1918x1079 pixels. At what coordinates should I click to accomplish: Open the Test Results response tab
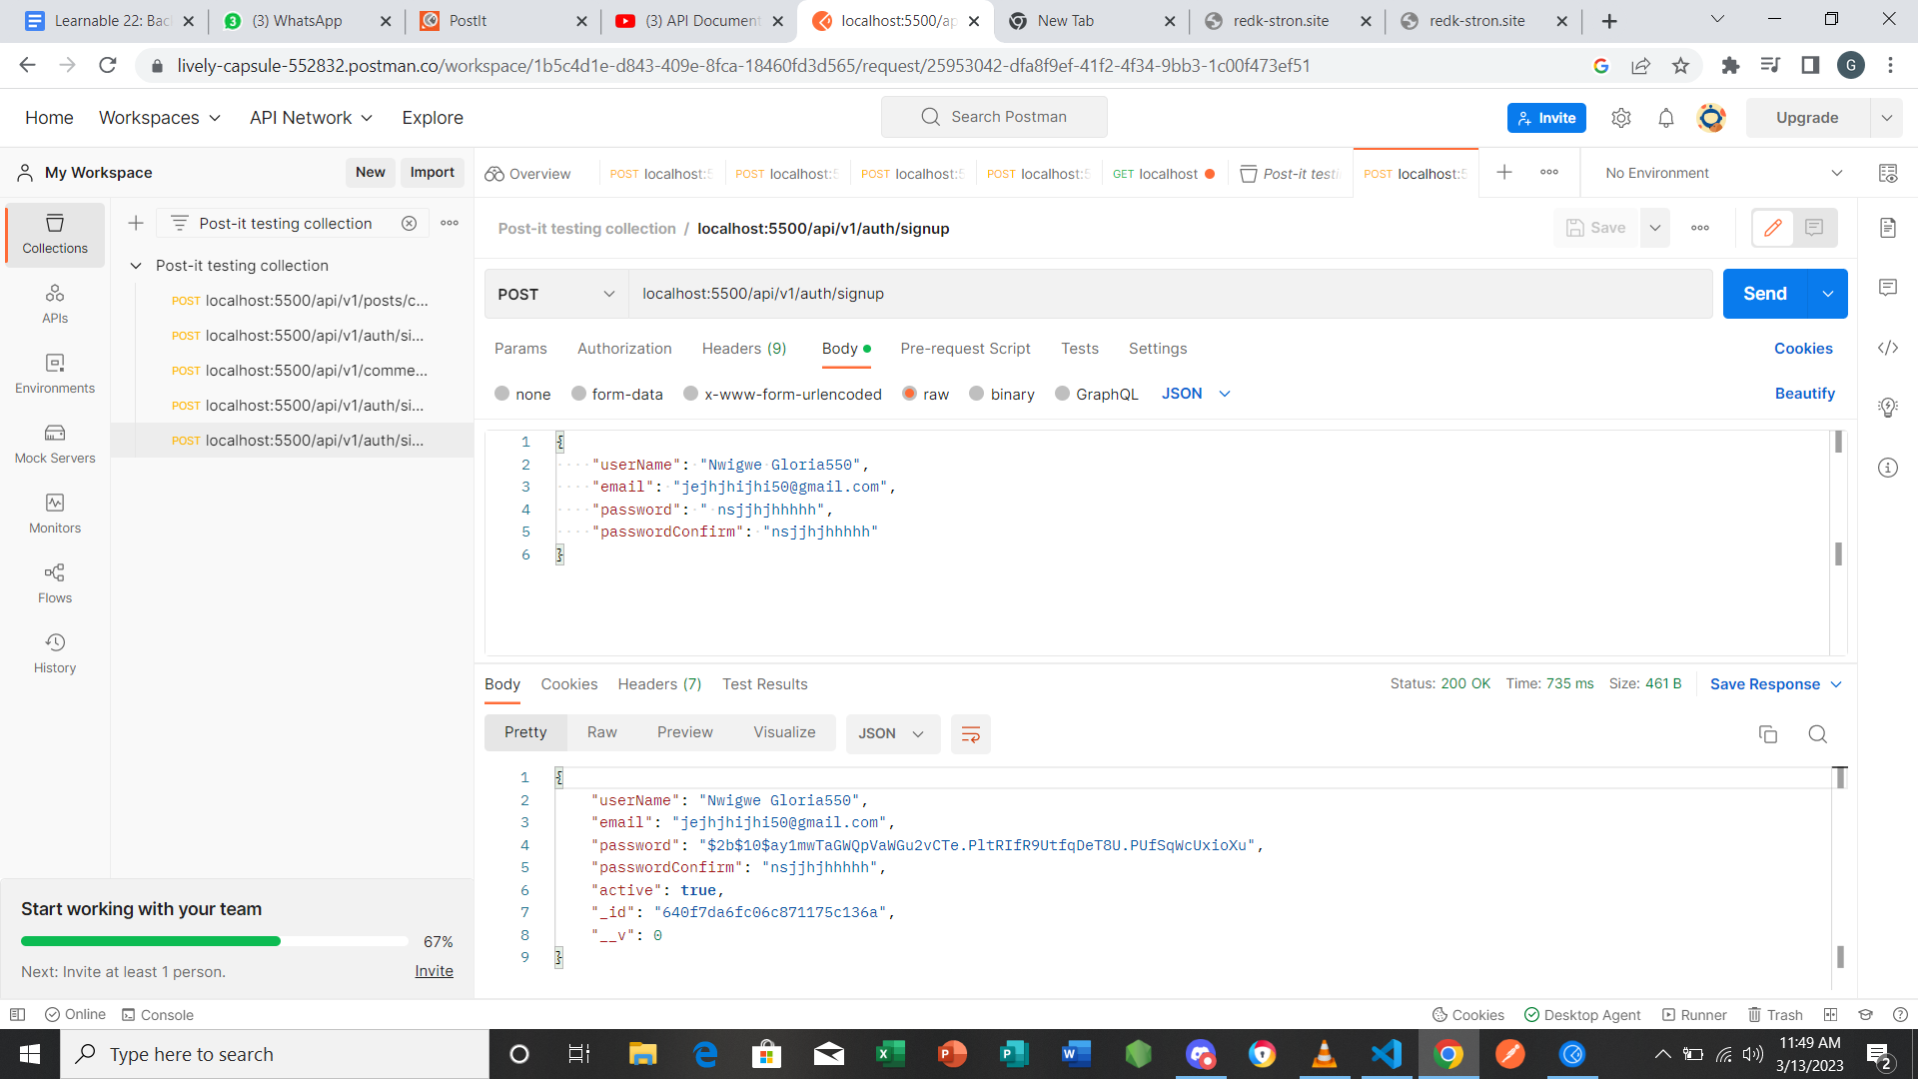(765, 684)
